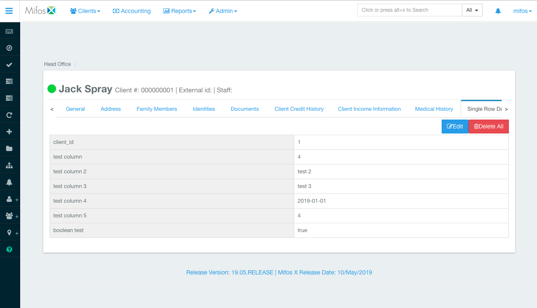Screen dimensions: 537x308
Task: Click the plus create icon in the sidebar
Action: point(9,131)
